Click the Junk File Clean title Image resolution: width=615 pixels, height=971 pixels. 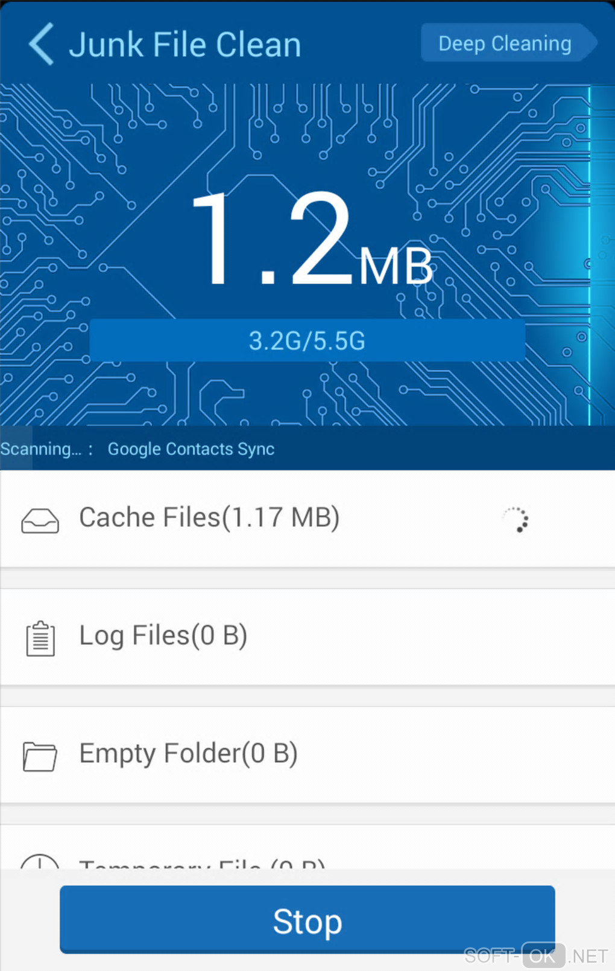coord(184,45)
